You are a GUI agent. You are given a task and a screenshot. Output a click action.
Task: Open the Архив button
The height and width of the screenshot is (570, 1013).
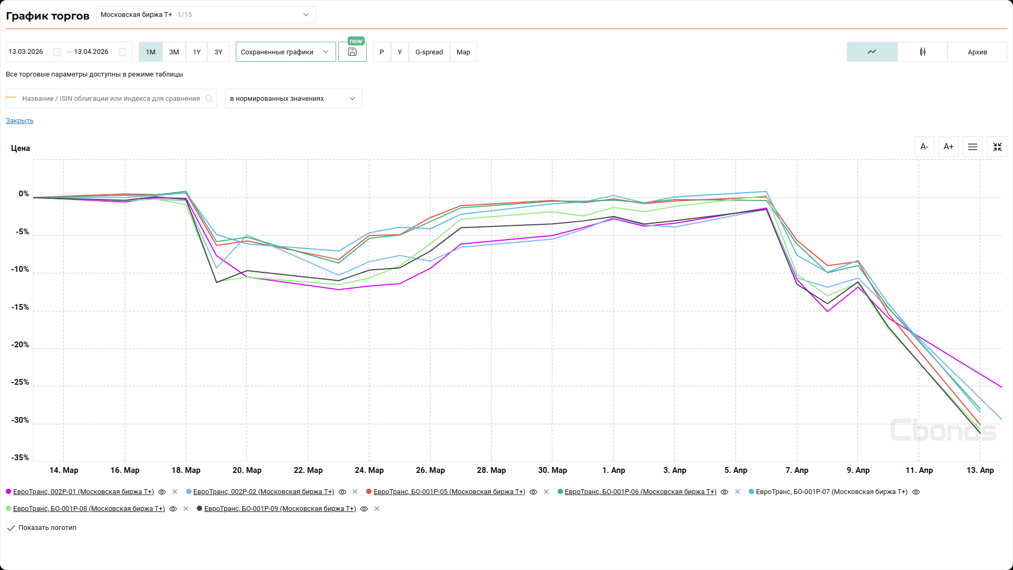[977, 52]
